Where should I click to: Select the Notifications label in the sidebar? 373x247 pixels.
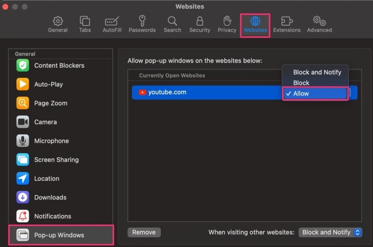(53, 216)
